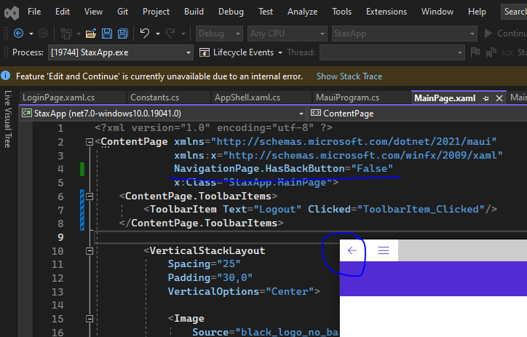Open the Project menu
Screen dimensions: 527x337
click(156, 12)
